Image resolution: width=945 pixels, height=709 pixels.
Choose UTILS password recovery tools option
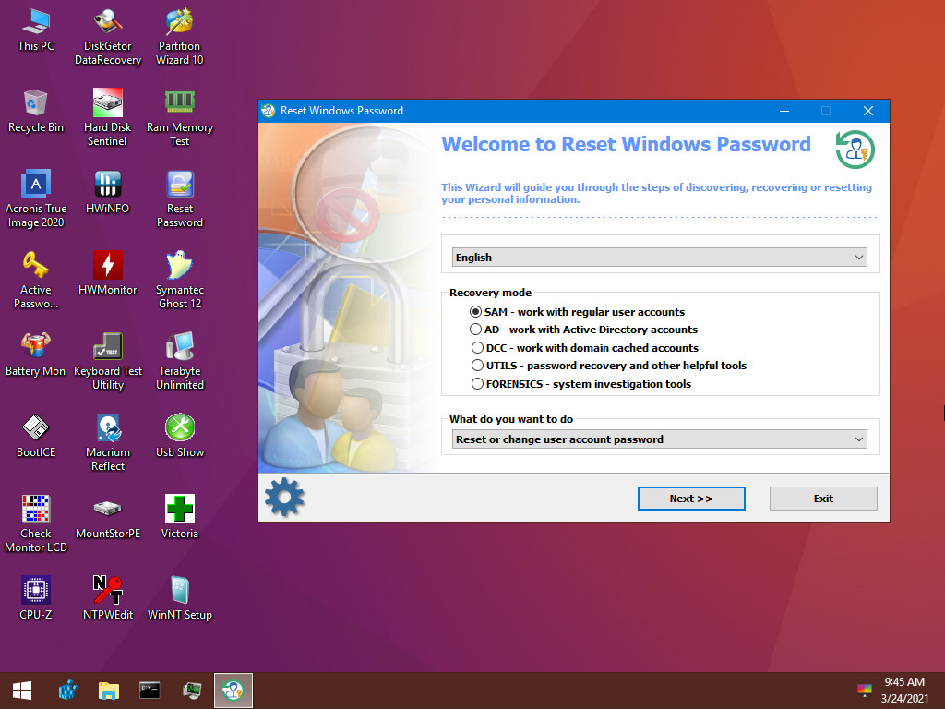tap(609, 366)
